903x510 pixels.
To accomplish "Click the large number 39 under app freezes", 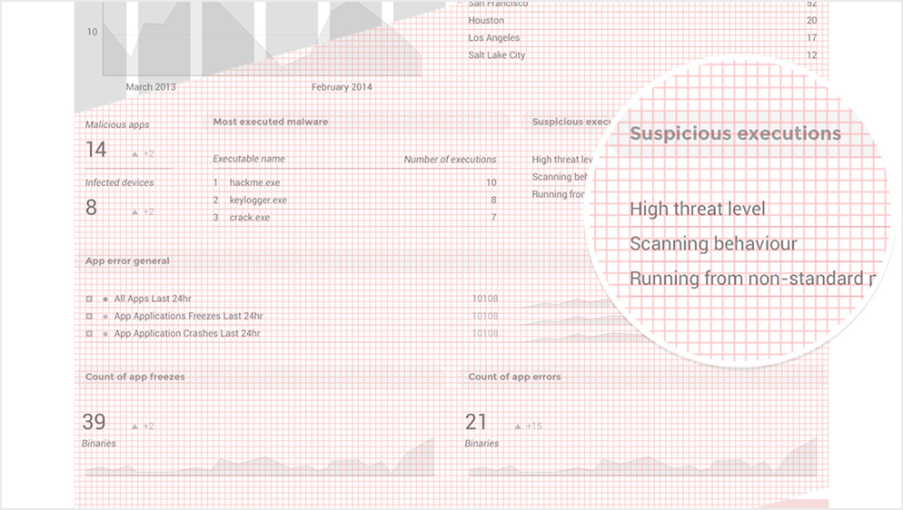I will pos(94,422).
